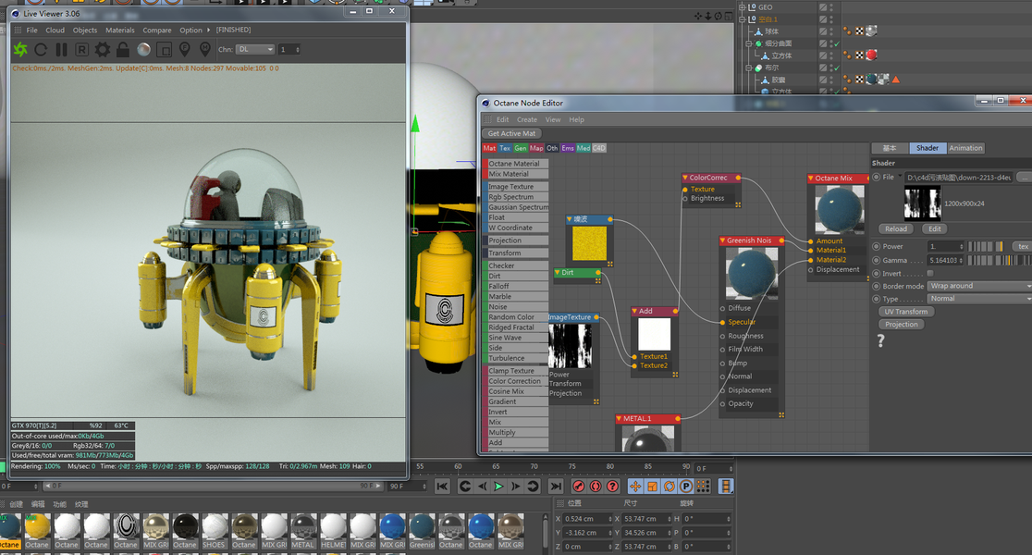Toggle rotation keying orange circular icon

coord(670,486)
